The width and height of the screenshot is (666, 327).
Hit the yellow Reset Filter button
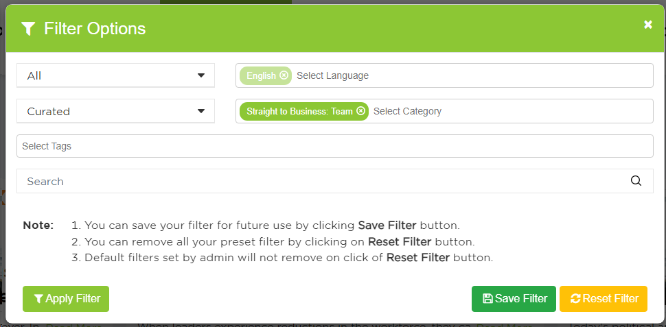[604, 299]
